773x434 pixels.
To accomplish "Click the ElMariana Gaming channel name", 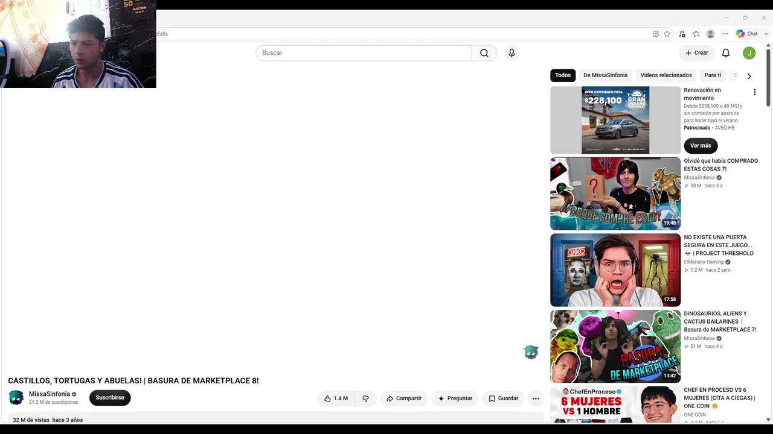I will (x=704, y=262).
